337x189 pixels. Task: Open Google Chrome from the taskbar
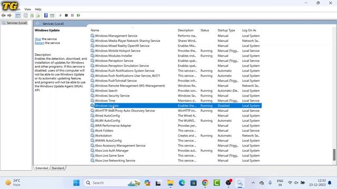pyautogui.click(x=205, y=183)
